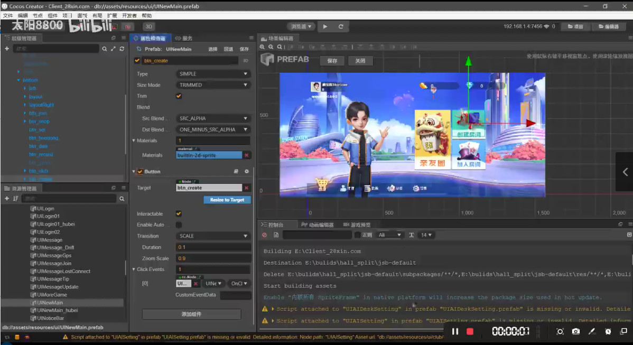
Task: Expand the btn_shop tree node
Action: [x=25, y=122]
